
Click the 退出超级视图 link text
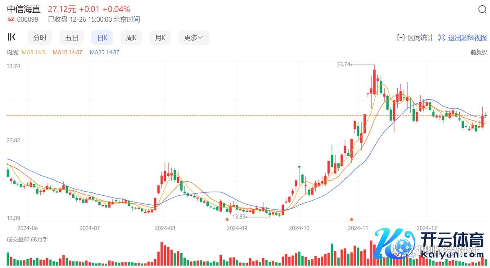[x=468, y=38]
